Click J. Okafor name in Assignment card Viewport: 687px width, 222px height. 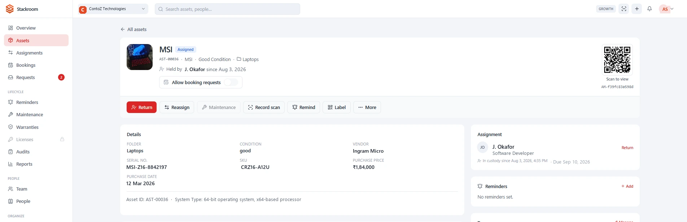click(503, 147)
